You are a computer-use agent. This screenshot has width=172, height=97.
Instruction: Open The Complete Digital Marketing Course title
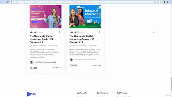pos(81,39)
